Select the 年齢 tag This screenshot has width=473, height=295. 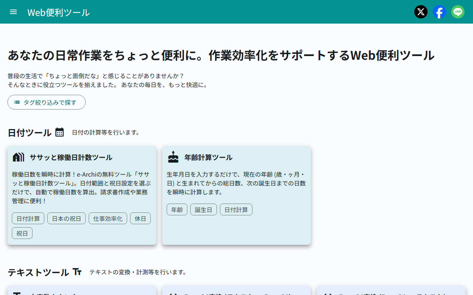click(x=177, y=209)
